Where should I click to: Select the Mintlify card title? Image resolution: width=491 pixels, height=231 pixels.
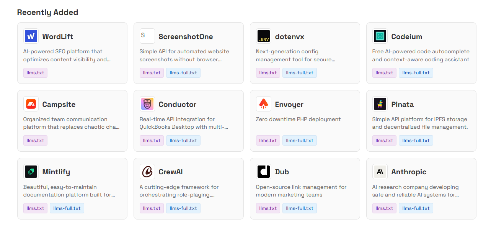pos(56,172)
